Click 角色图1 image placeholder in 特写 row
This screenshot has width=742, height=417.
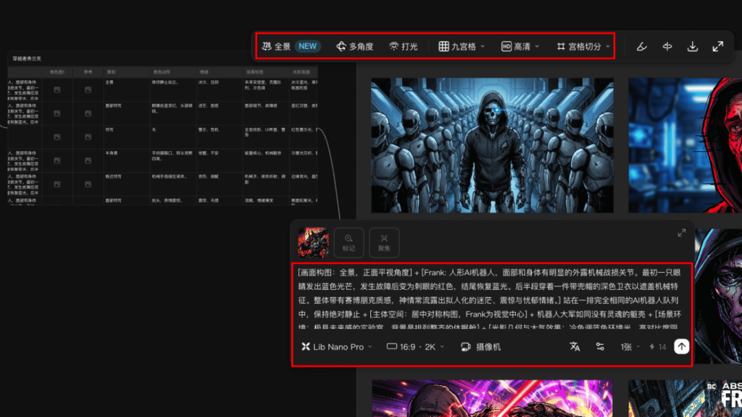pyautogui.click(x=57, y=137)
